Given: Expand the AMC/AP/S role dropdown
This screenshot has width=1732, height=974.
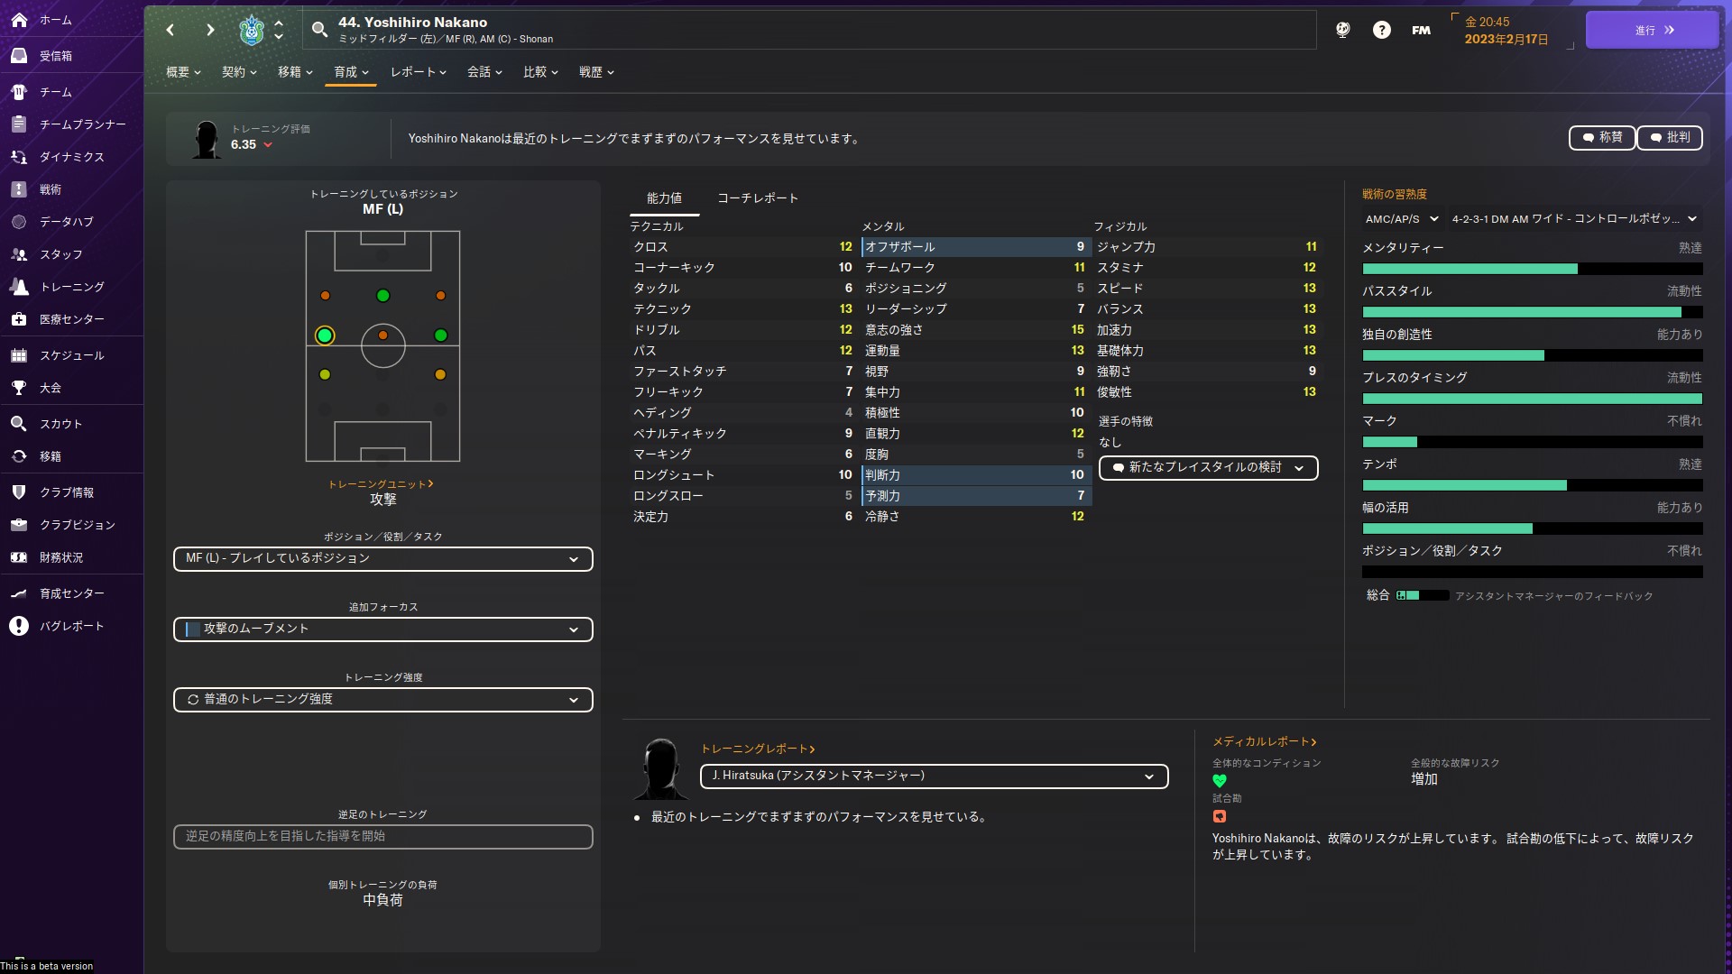Looking at the screenshot, I should point(1401,219).
